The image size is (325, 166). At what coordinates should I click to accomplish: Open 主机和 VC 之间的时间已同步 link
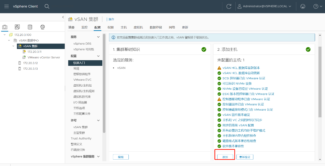tap(242, 120)
